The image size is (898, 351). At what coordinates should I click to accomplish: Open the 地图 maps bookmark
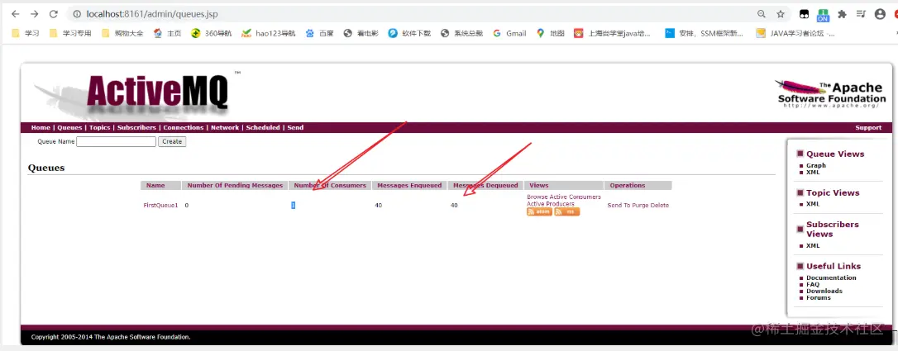click(x=551, y=33)
